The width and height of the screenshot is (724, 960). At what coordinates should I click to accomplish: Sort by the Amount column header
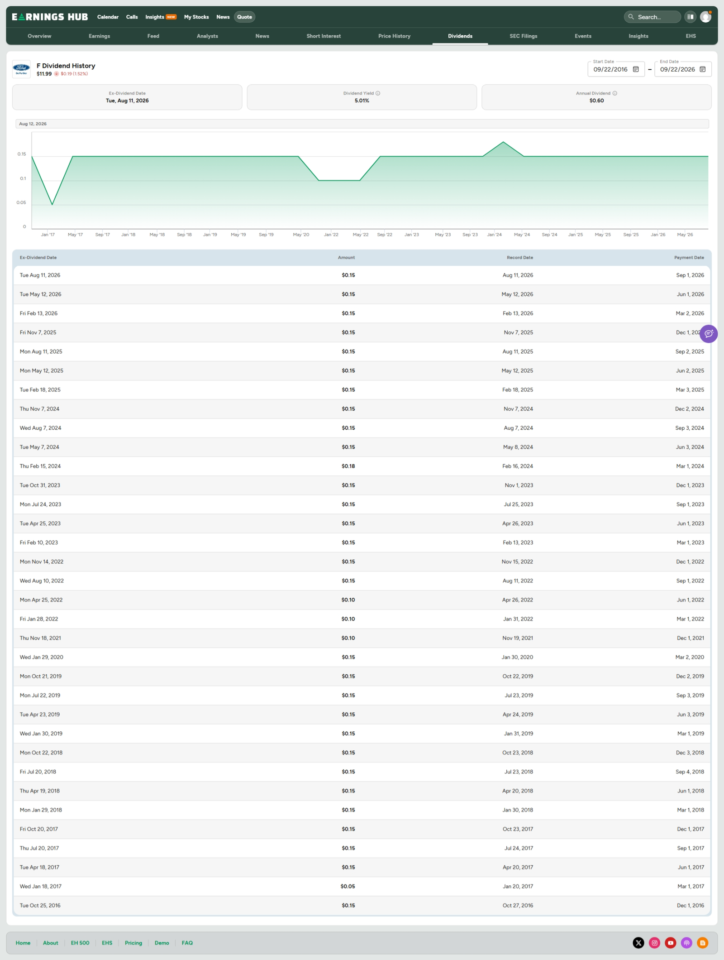[346, 258]
